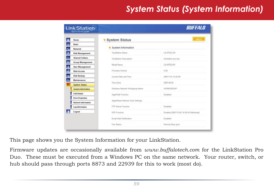Viewport: 274px width, 190px height.
Task: Select System Information submenu item
Action: [82, 89]
